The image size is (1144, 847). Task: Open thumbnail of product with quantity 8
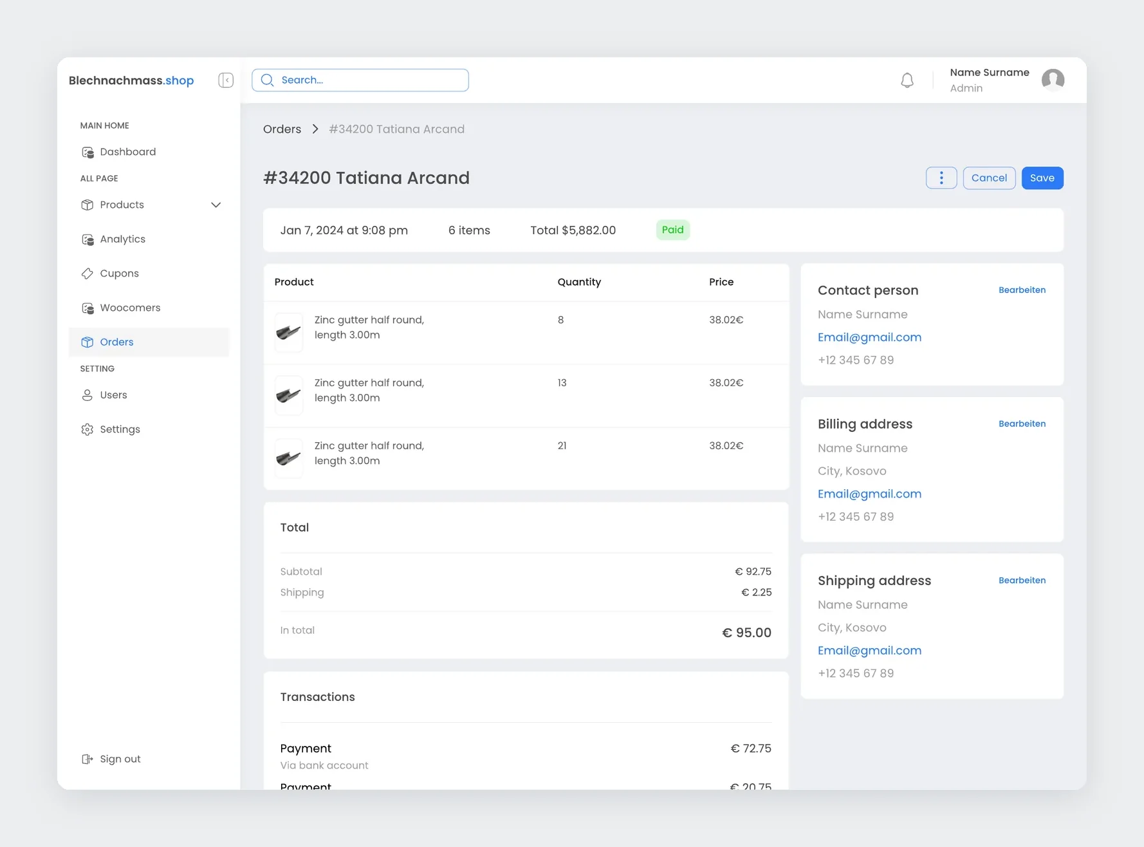[288, 333]
